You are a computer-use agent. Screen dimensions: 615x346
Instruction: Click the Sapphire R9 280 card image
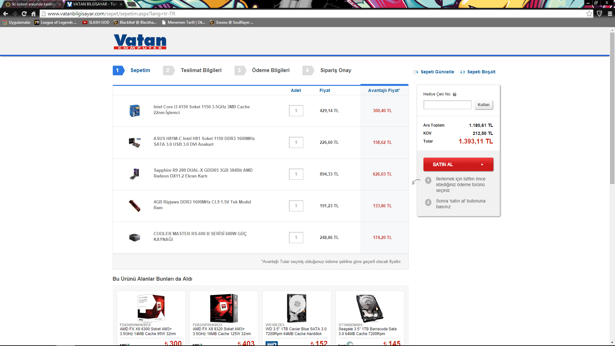135,174
